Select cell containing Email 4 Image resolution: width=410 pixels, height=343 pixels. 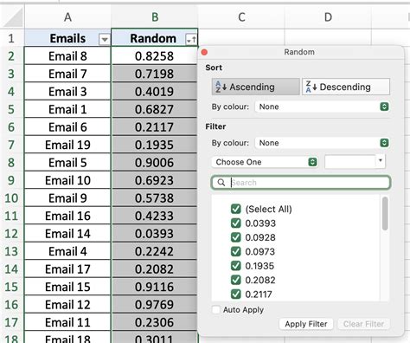click(67, 251)
